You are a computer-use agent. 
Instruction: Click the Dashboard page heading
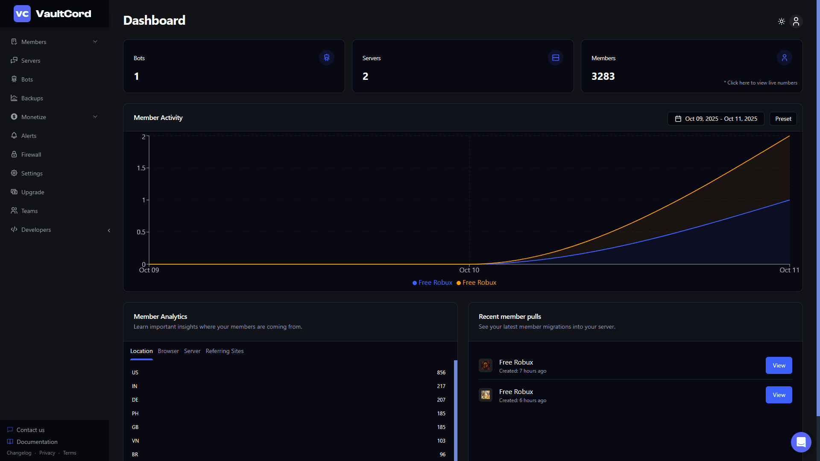[154, 20]
